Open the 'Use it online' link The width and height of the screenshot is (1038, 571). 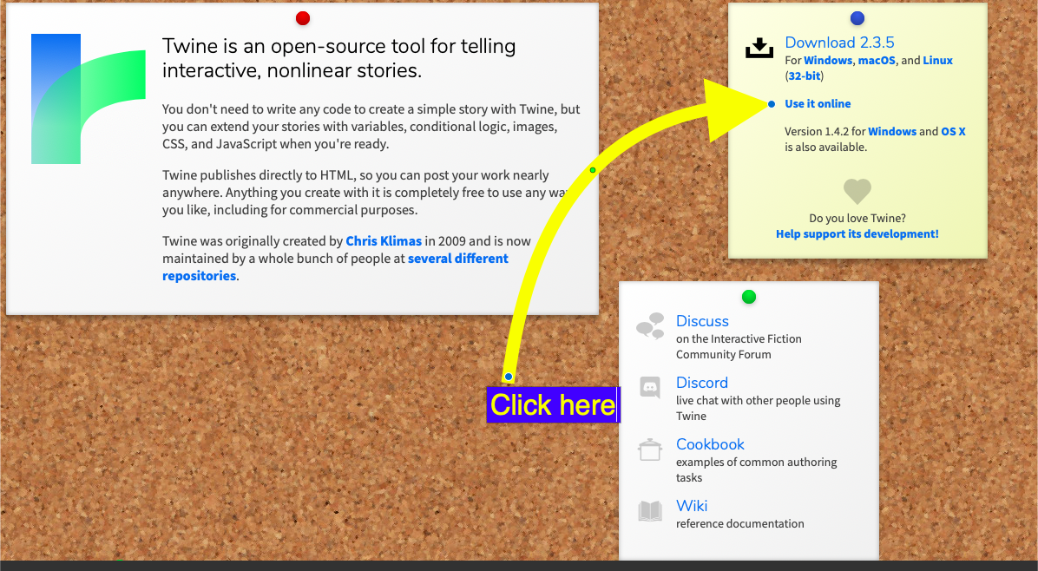818,104
